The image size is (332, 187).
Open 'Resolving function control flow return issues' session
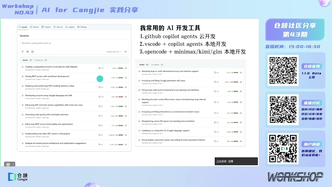(x=174, y=101)
